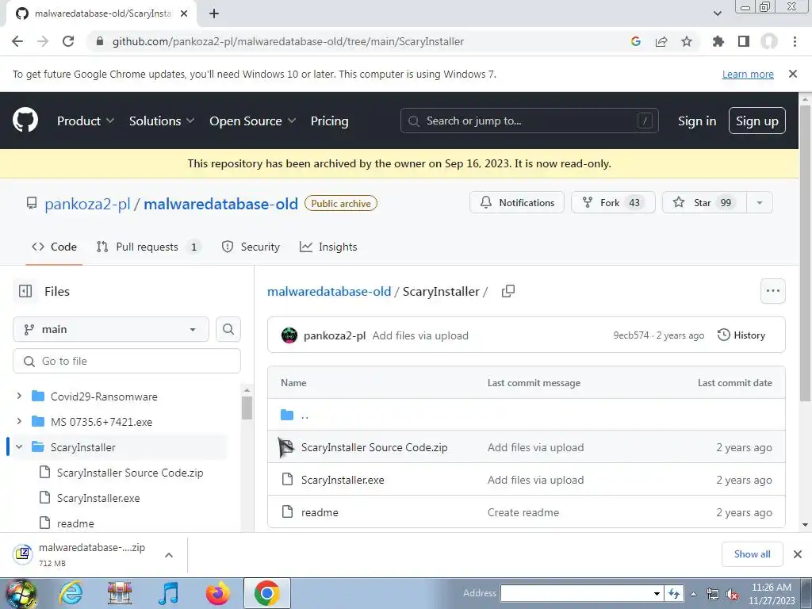The width and height of the screenshot is (812, 609).
Task: Open more options ellipsis button above file list
Action: (772, 291)
